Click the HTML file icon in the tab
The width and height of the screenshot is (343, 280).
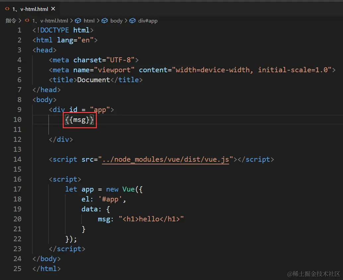click(7, 9)
